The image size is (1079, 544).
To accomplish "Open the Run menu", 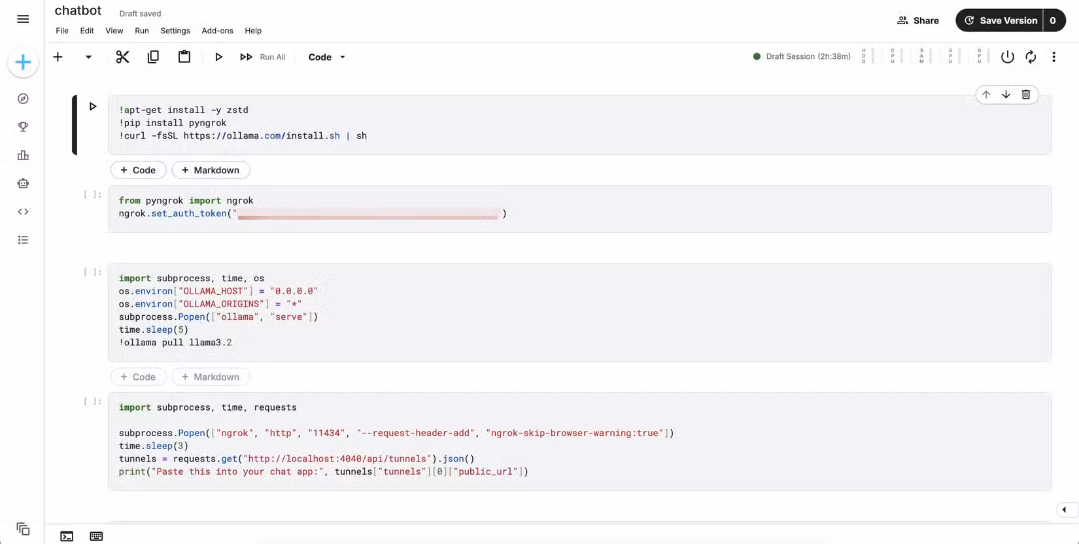I will [x=142, y=31].
